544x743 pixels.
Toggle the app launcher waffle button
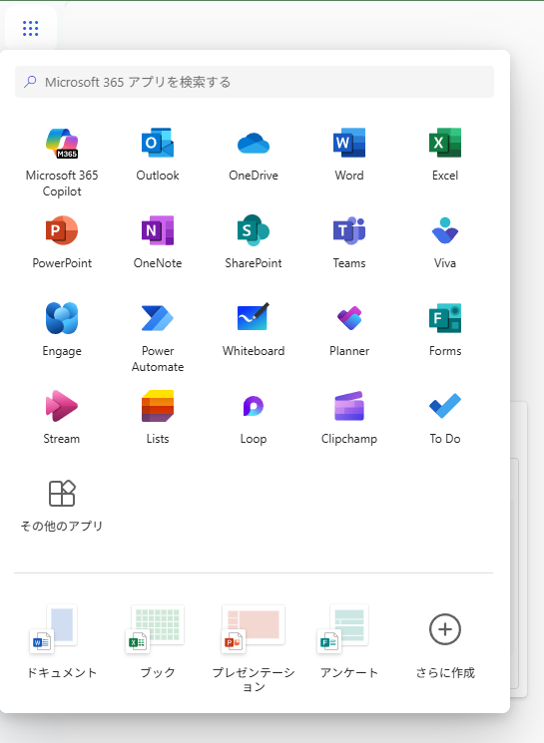pyautogui.click(x=30, y=28)
